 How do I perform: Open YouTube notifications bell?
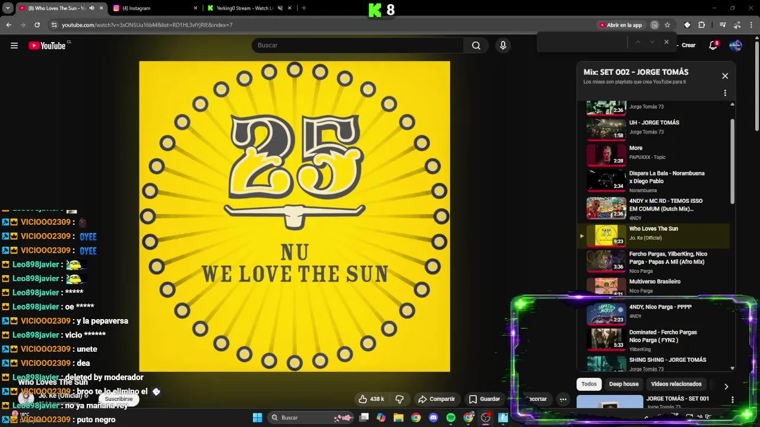[713, 46]
